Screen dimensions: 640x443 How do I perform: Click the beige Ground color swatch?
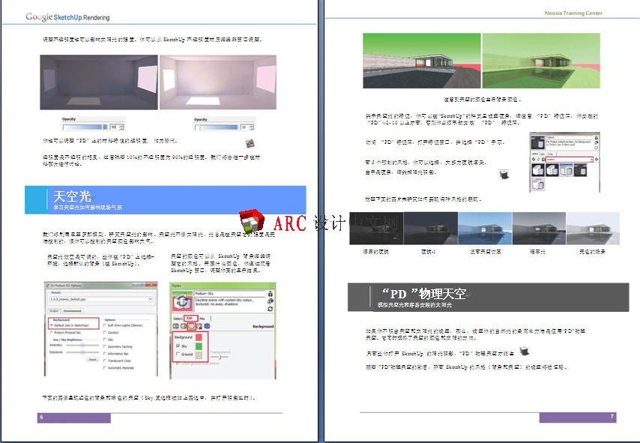199,355
